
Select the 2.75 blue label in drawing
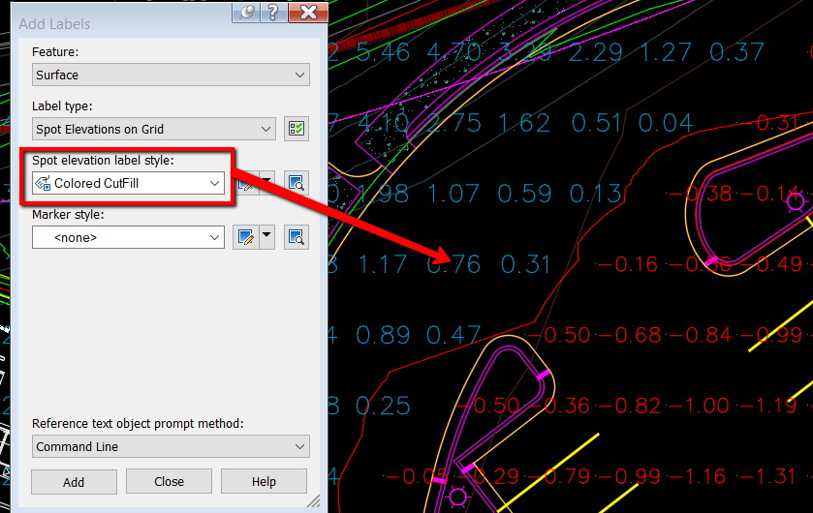453,124
